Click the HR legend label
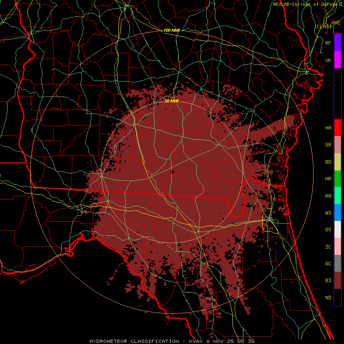The image size is (344, 344). click(328, 178)
